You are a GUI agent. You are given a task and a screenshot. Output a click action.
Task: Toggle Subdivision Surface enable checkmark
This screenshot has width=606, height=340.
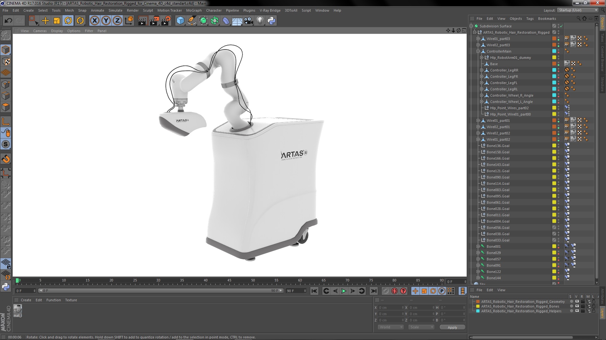click(561, 26)
